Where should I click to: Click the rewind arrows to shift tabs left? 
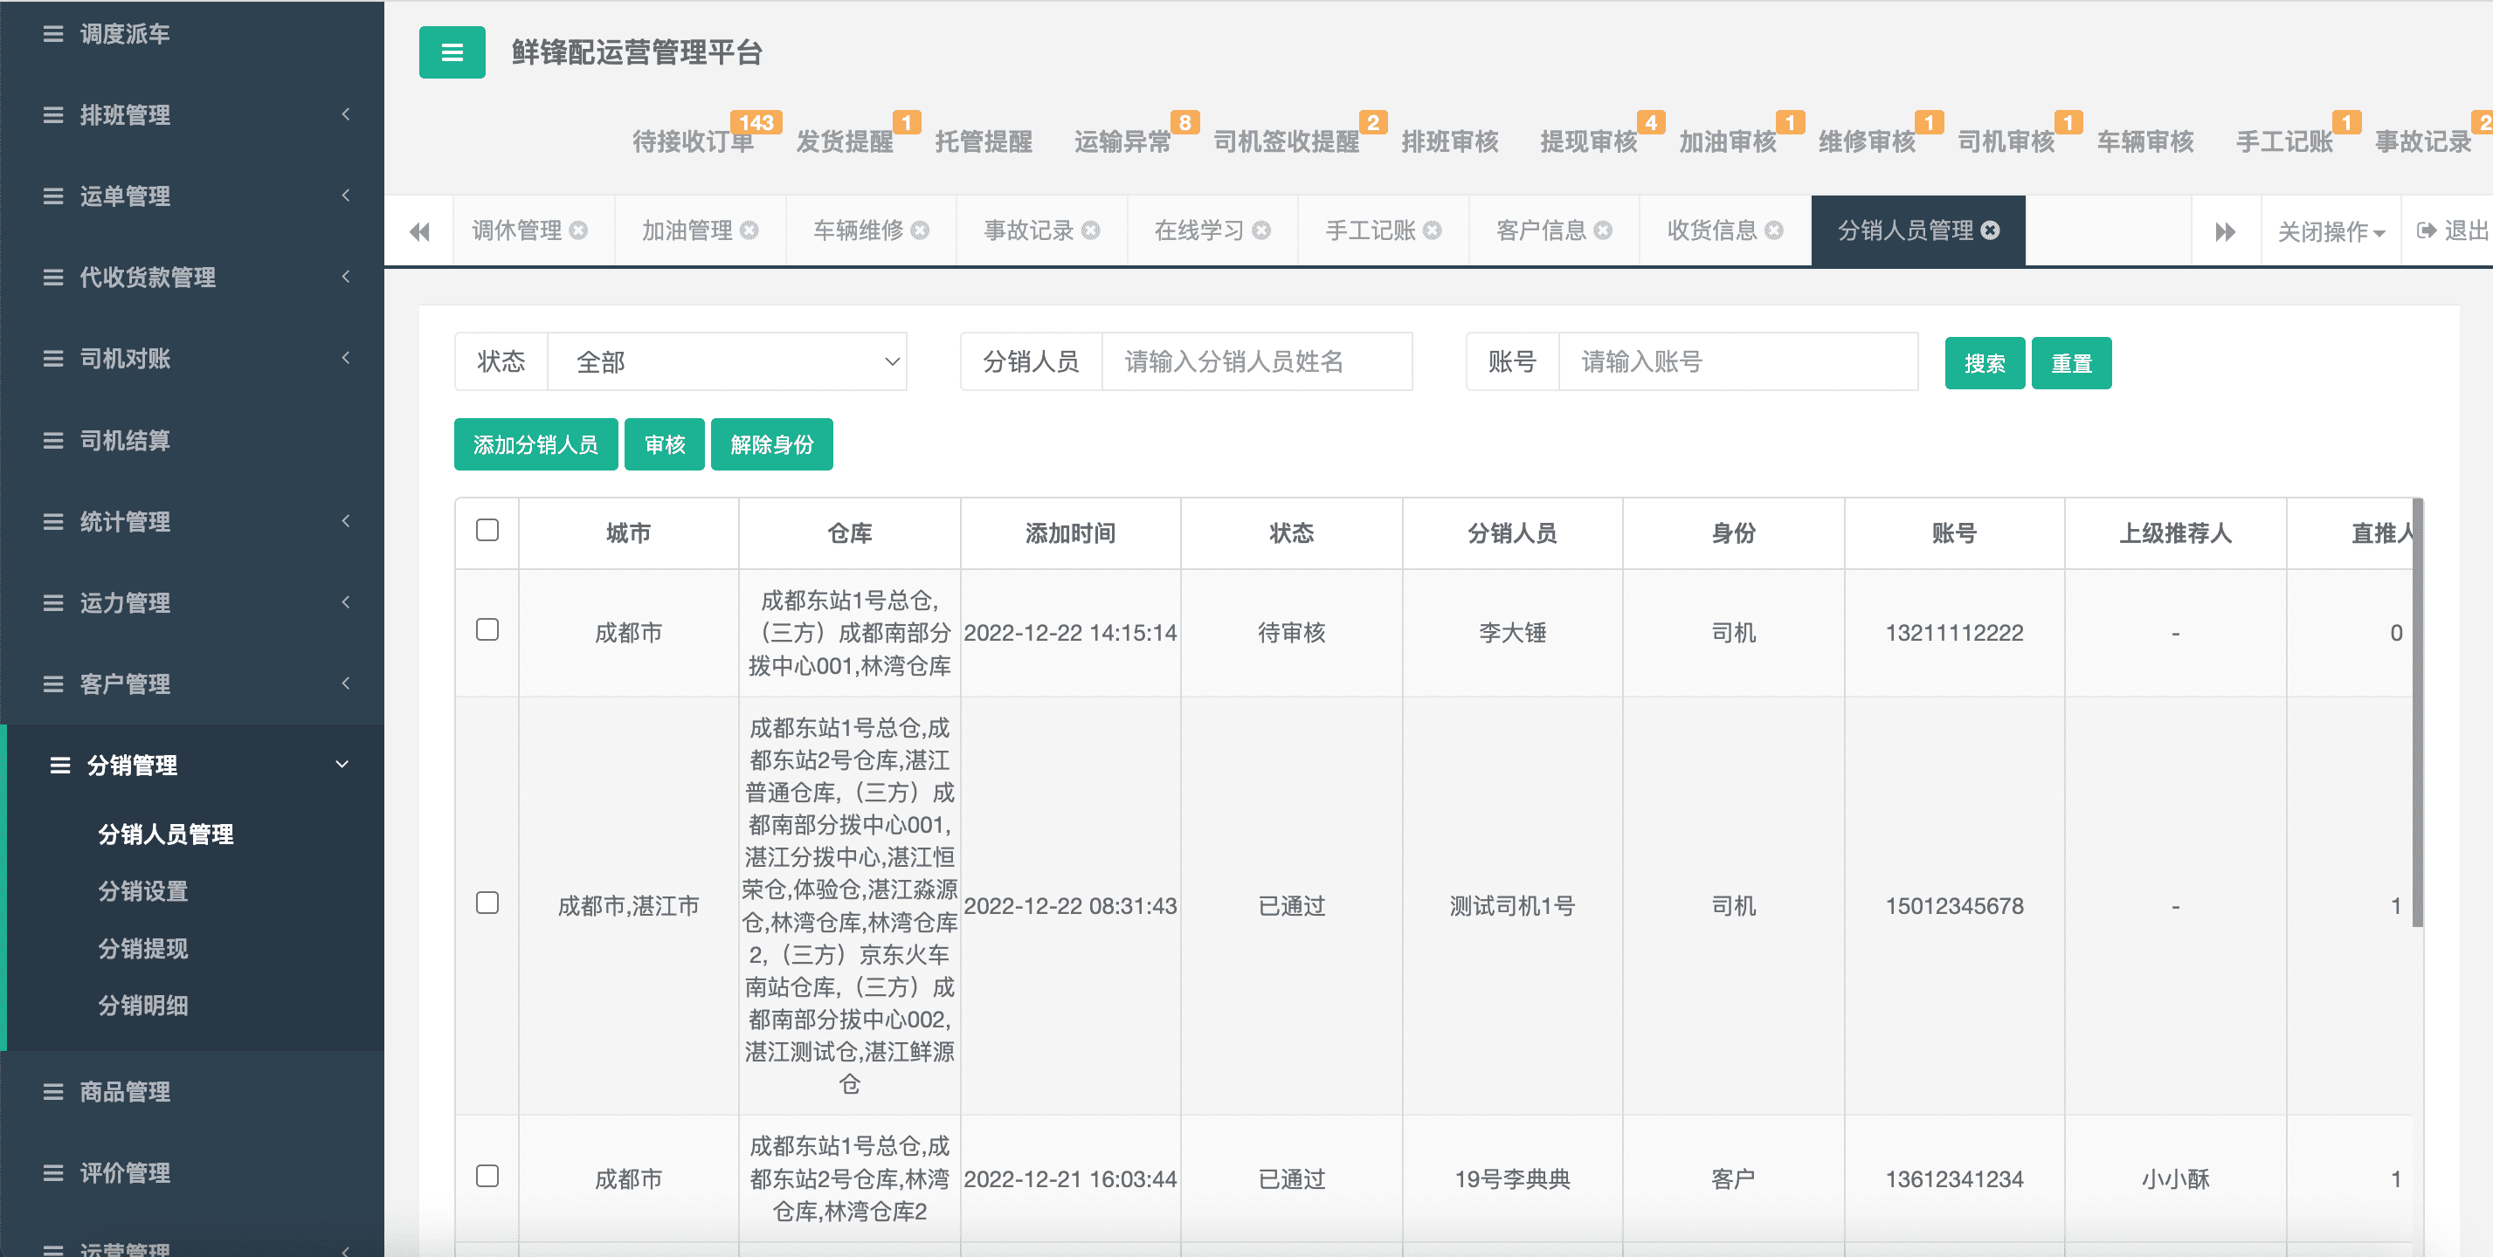419,231
